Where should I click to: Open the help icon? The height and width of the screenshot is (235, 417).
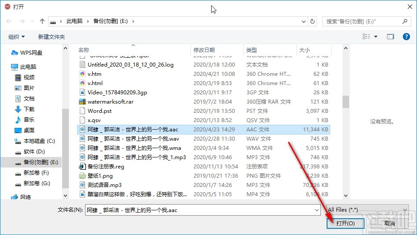click(x=406, y=37)
